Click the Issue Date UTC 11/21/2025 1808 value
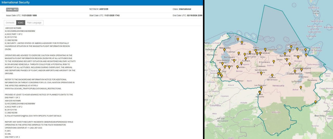The width and height of the screenshot is (333, 139). click(29, 16)
